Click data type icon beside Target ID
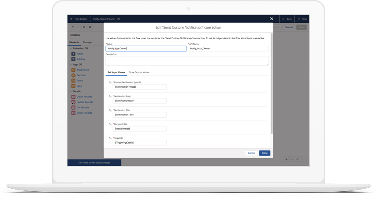This screenshot has height=197, width=378. 110,138
